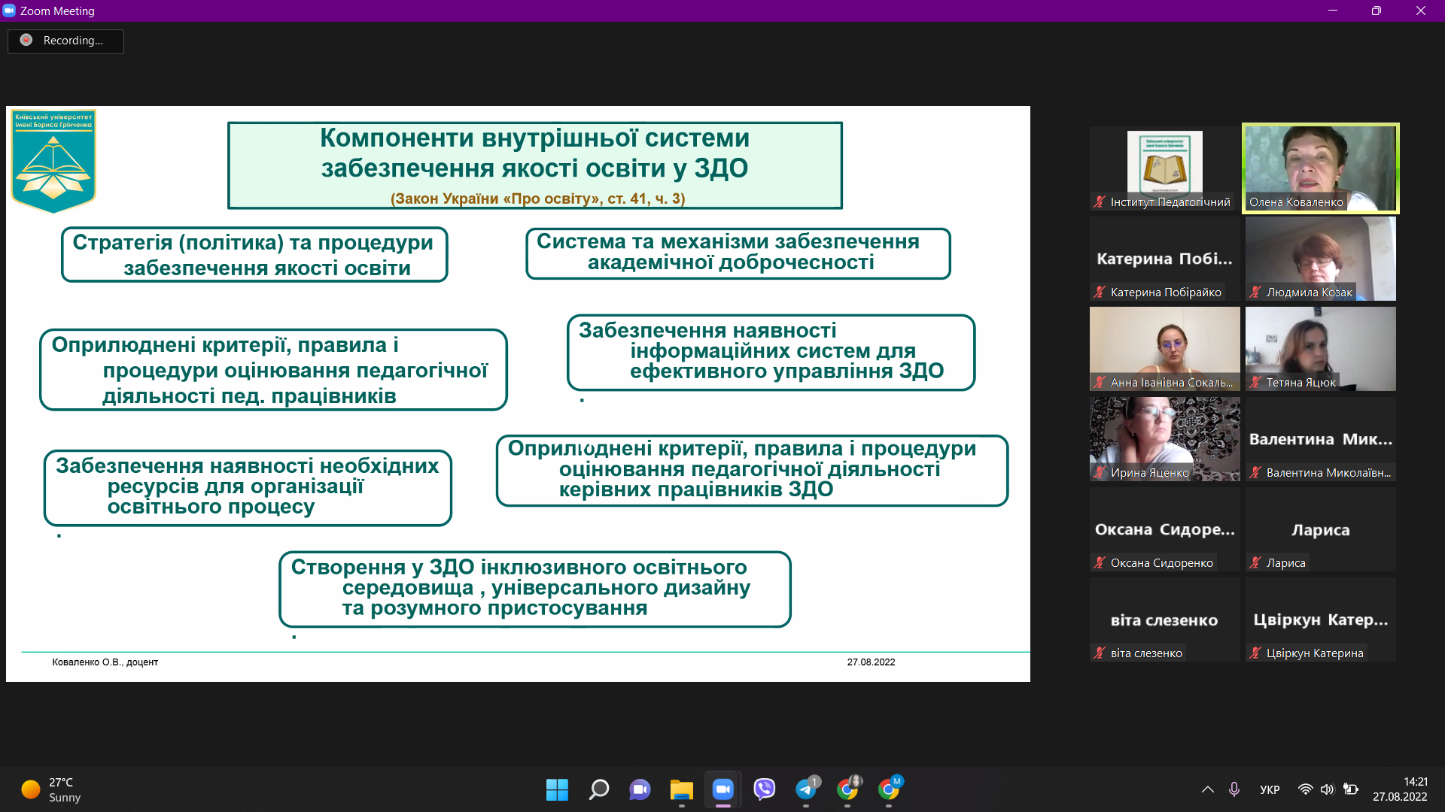Open taskbar Search icon
1445x812 pixels.
599,789
